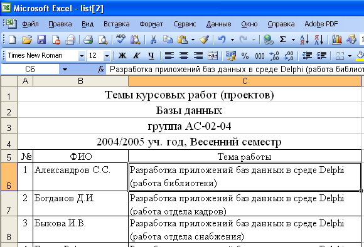
Task: Click the Name Box showing C6
Action: point(30,70)
